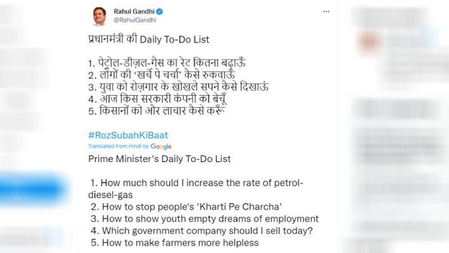Image resolution: width=449 pixels, height=253 pixels.
Task: Click the Google logo in translation notice
Action: (x=161, y=146)
